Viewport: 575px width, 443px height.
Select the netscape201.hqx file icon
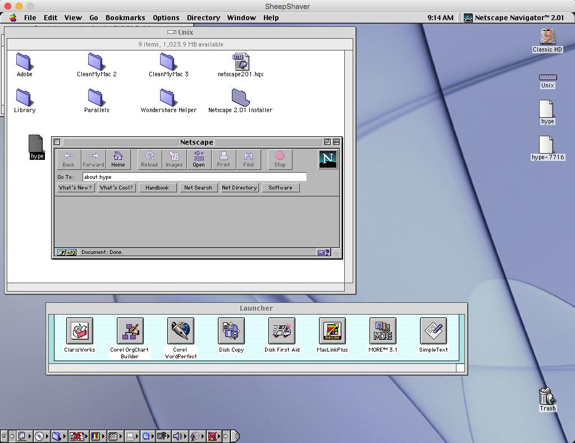click(x=241, y=62)
